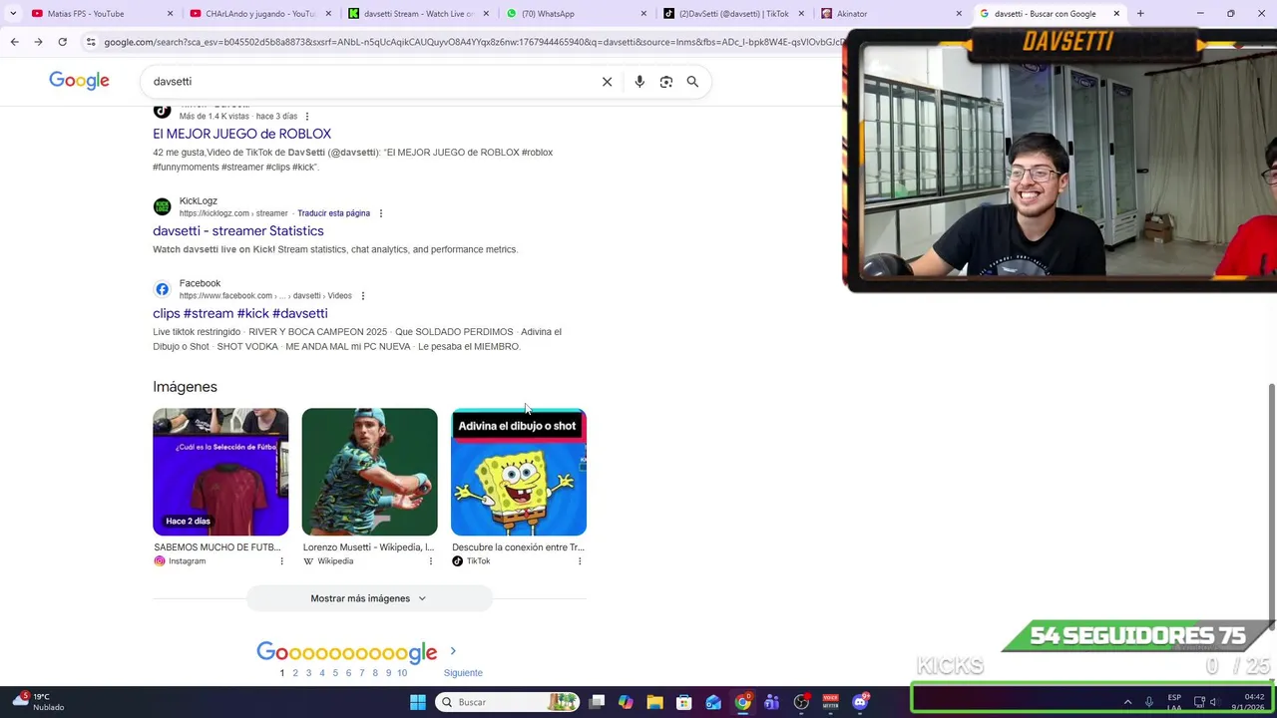Open the tab search dropdown arrow
Image resolution: width=1277 pixels, height=718 pixels.
coord(12,14)
